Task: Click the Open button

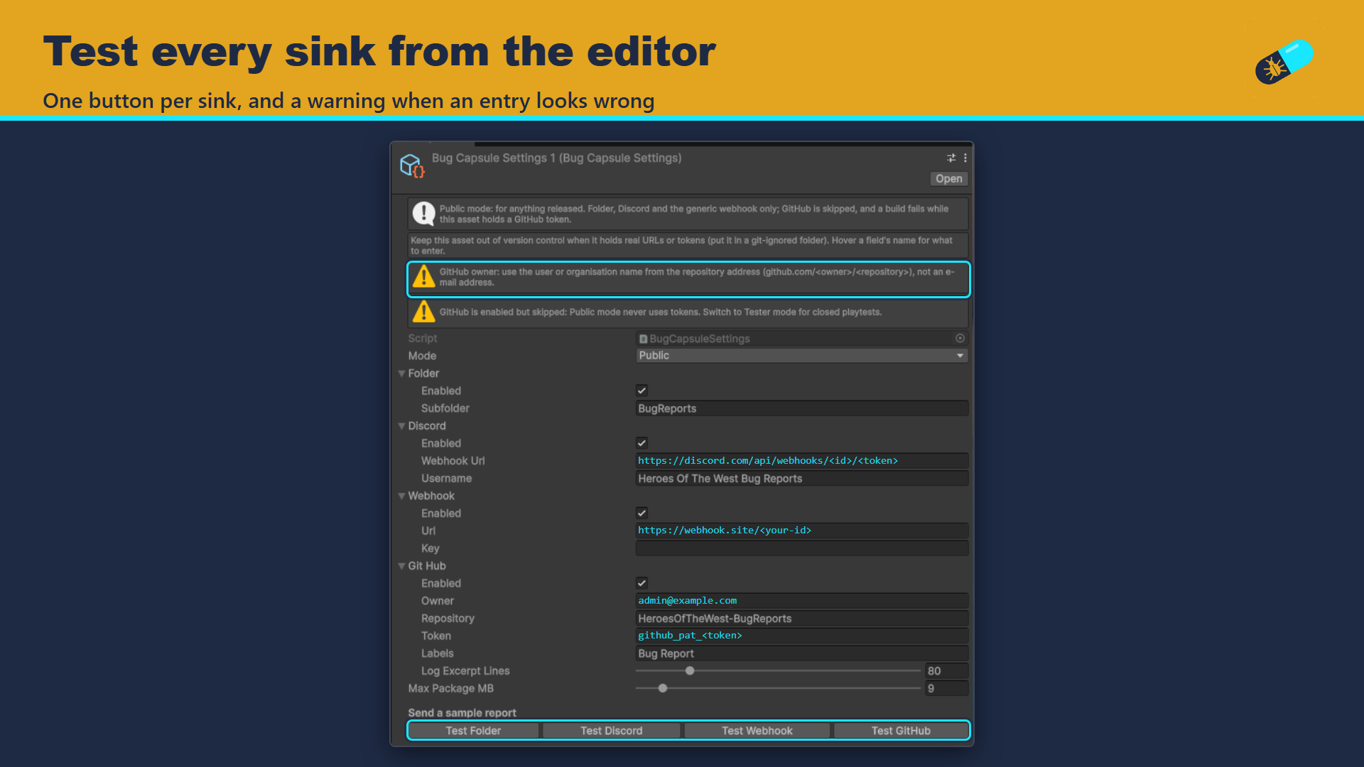Action: pos(948,179)
